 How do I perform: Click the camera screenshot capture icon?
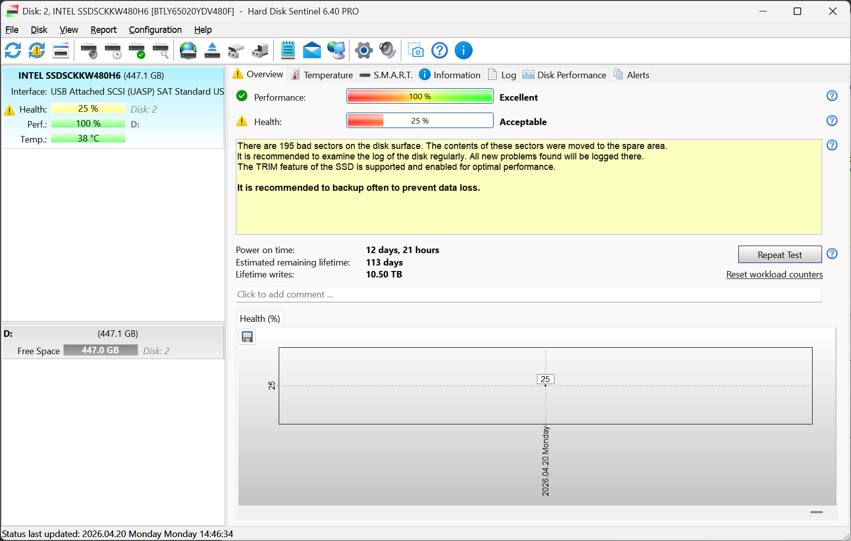tap(416, 50)
